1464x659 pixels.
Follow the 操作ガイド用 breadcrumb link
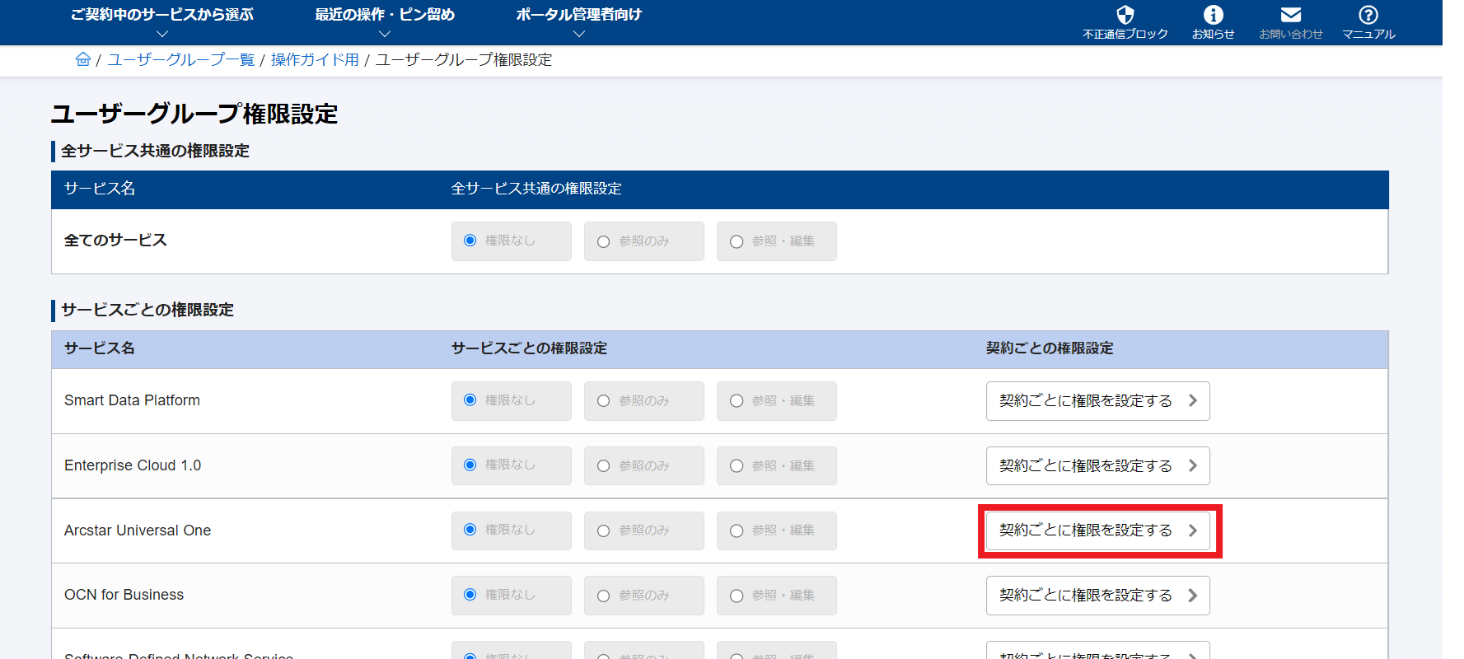[x=315, y=60]
